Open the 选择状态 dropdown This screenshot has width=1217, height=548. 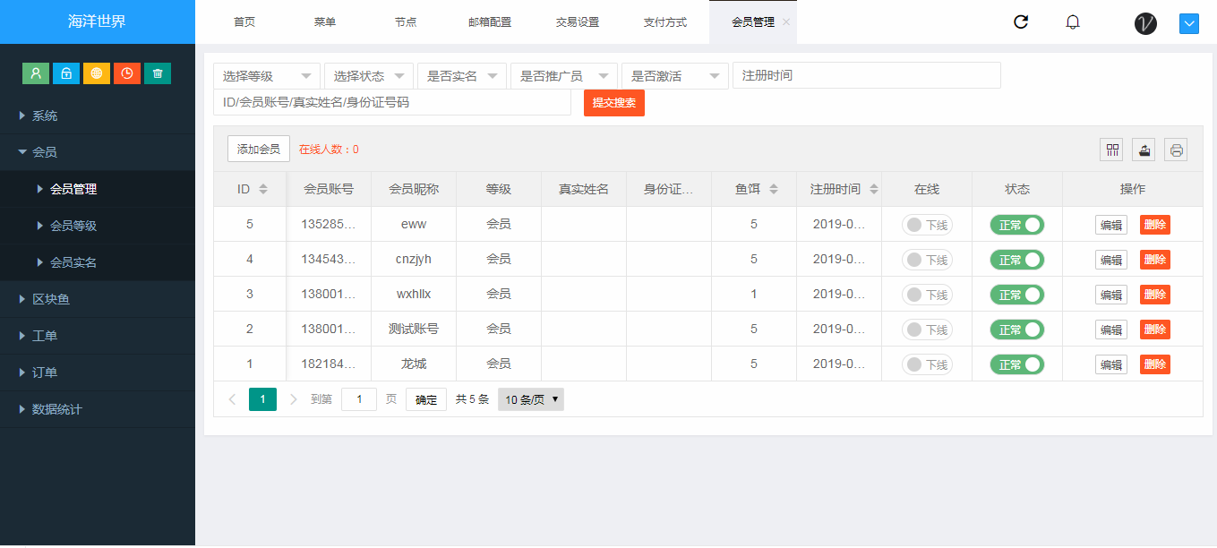369,76
